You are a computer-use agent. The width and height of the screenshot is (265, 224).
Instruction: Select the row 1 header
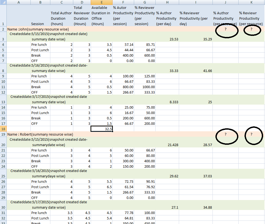[3, 24]
